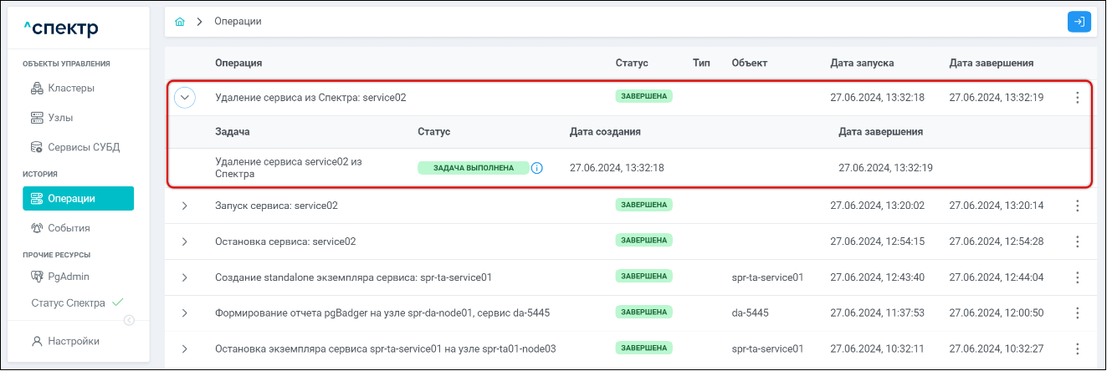Open Кластеры in the sidebar
This screenshot has height=371, width=1107.
click(71, 88)
